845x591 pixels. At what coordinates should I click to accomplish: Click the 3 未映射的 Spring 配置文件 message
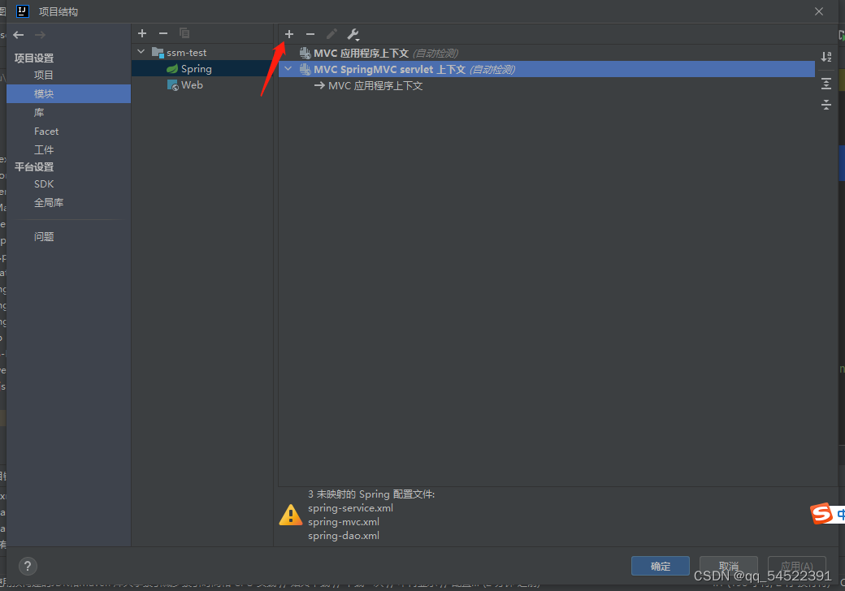[371, 494]
